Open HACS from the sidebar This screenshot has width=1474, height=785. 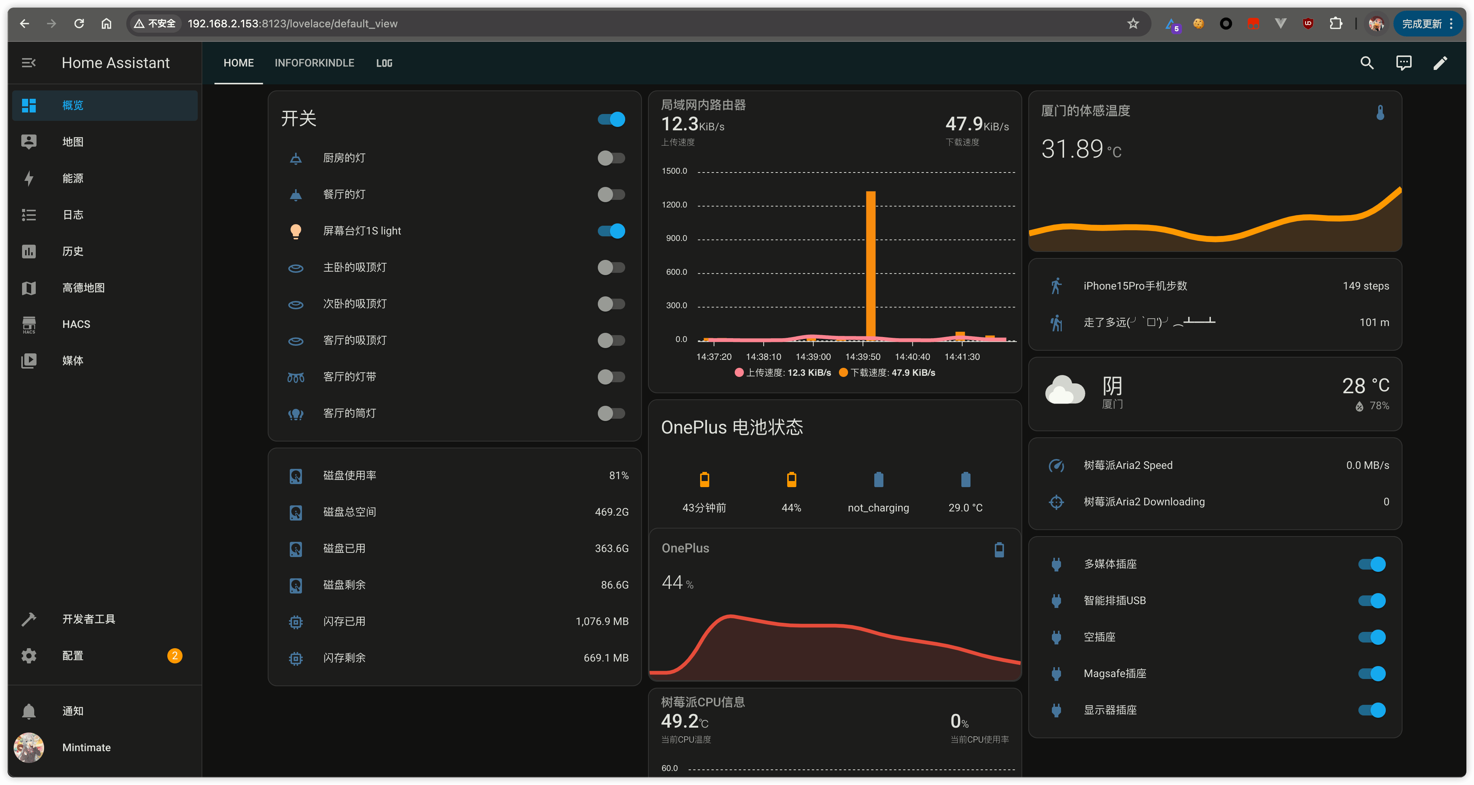point(76,324)
